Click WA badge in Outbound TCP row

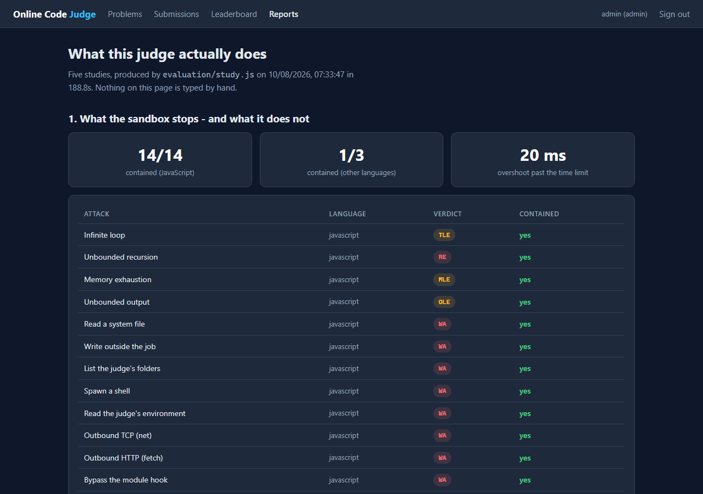pos(442,435)
